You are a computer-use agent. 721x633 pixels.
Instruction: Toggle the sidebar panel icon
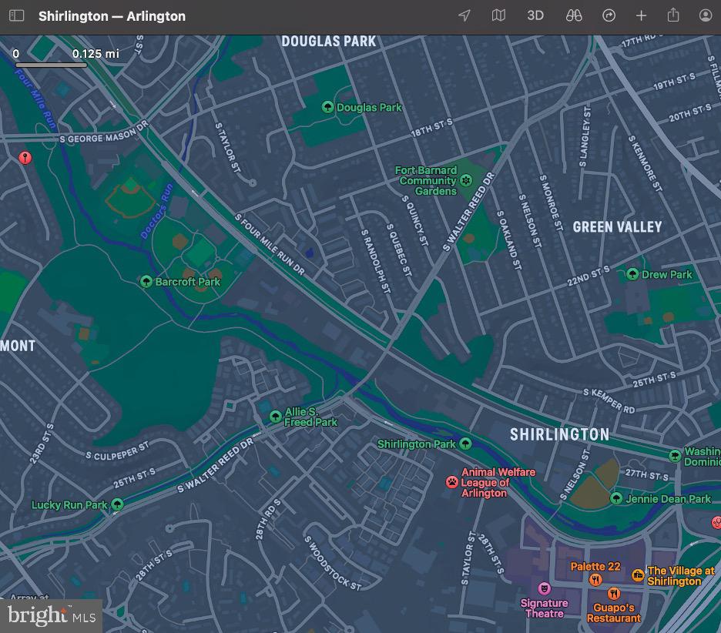pyautogui.click(x=16, y=15)
